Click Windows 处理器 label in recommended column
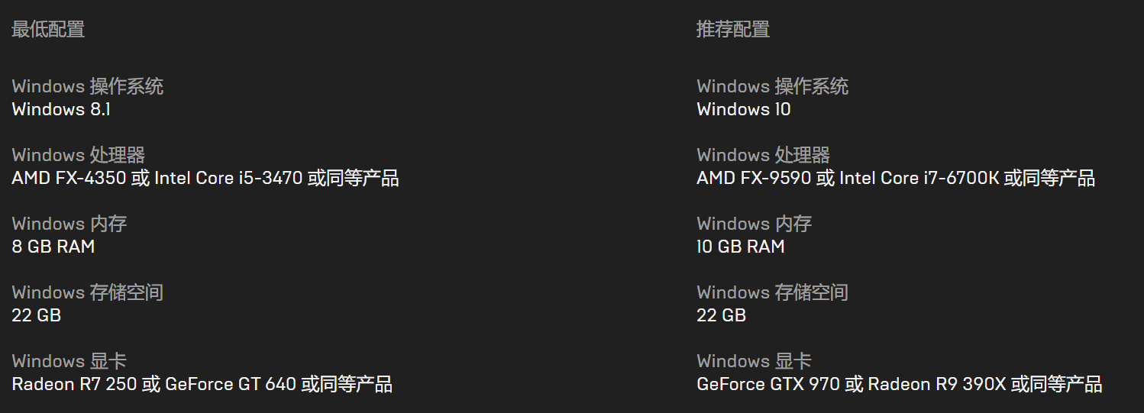 tap(764, 155)
